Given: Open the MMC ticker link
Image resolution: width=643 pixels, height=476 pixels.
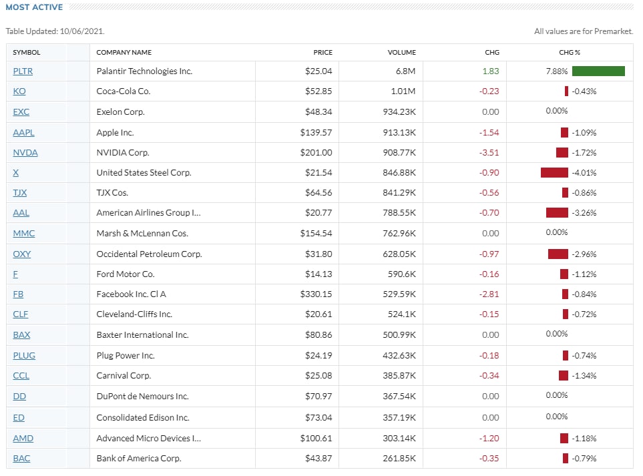Looking at the screenshot, I should tap(24, 234).
